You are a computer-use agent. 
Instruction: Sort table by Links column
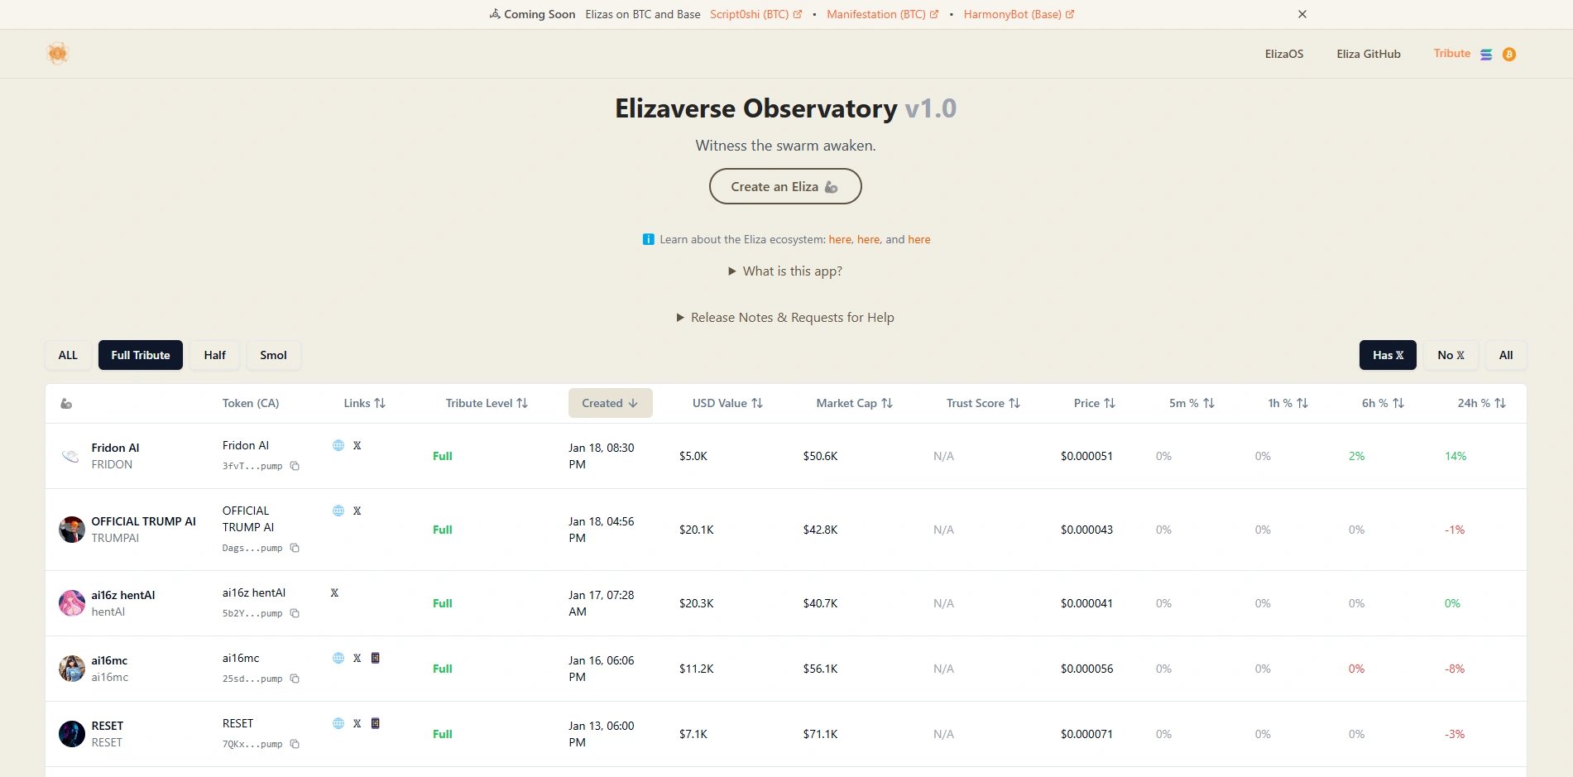pyautogui.click(x=365, y=404)
